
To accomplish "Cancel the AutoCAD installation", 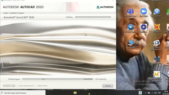I will click(108, 86).
